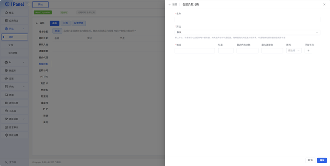
Task: Click the green demo2.1panel.cn tag
Action: pyautogui.click(x=43, y=13)
